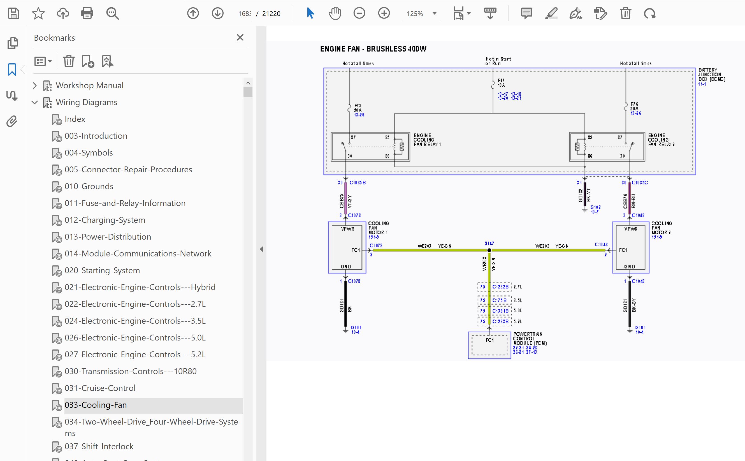The height and width of the screenshot is (461, 745).
Task: Add a new bookmark
Action: coord(88,61)
